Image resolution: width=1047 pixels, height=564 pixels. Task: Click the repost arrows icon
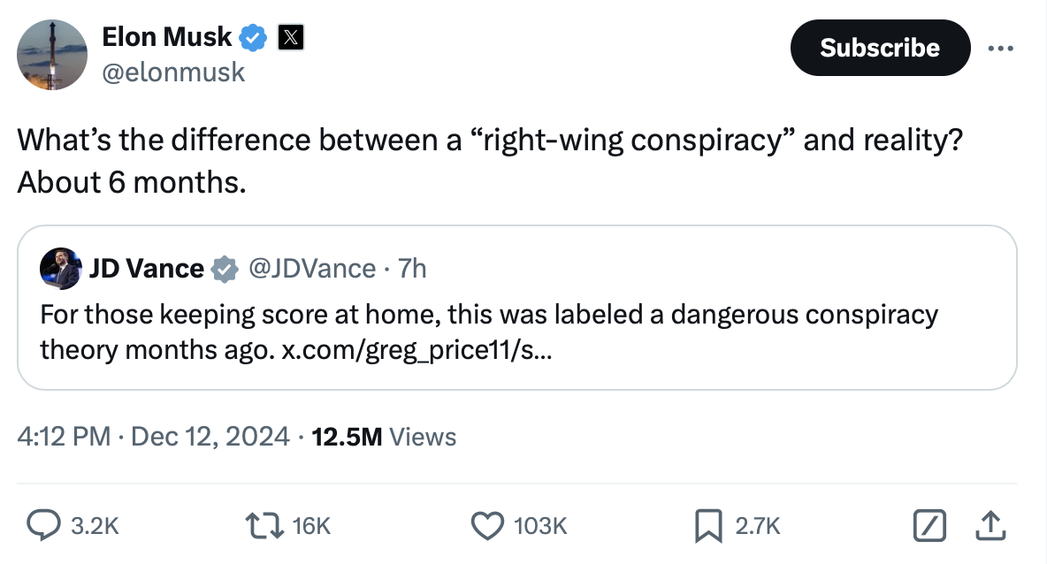coord(264,526)
